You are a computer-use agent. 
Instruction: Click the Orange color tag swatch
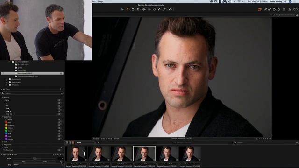point(6,126)
